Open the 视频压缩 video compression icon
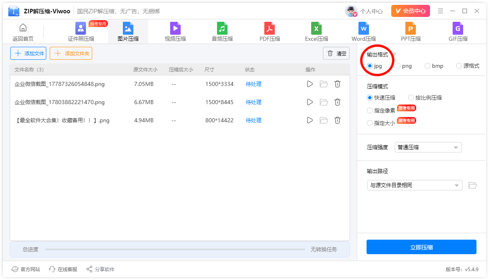The image size is (489, 280). click(175, 29)
